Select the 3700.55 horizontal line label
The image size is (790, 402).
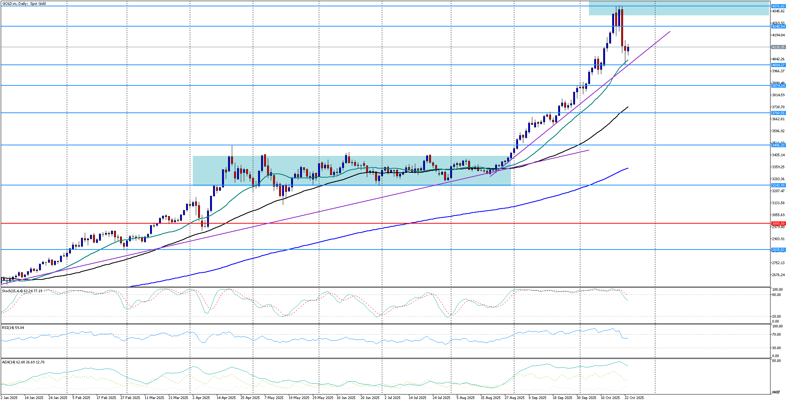point(777,113)
